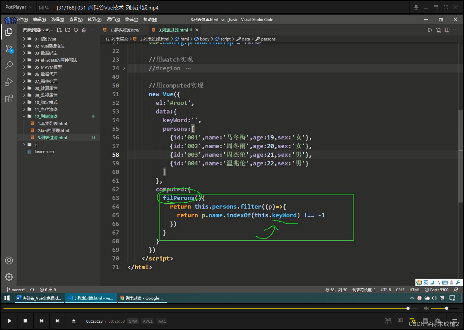
Task: Open the Search view magnifier icon
Action: (9, 65)
